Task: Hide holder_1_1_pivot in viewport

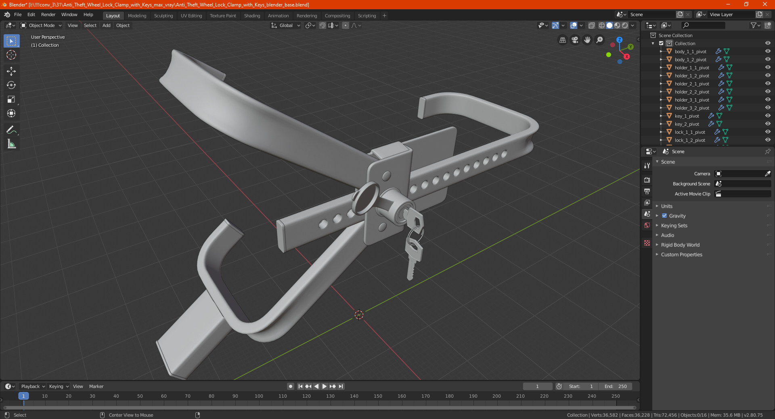Action: tap(768, 67)
